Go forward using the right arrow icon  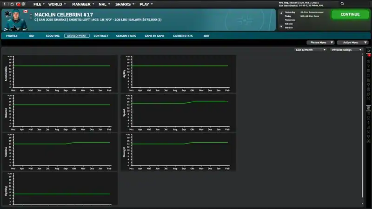[8, 4]
